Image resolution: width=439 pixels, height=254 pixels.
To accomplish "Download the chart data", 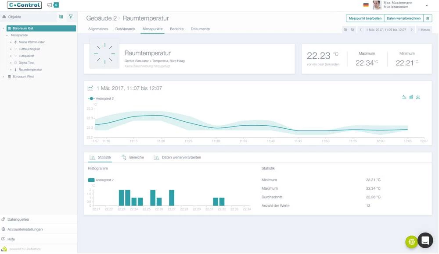I will coord(418,97).
